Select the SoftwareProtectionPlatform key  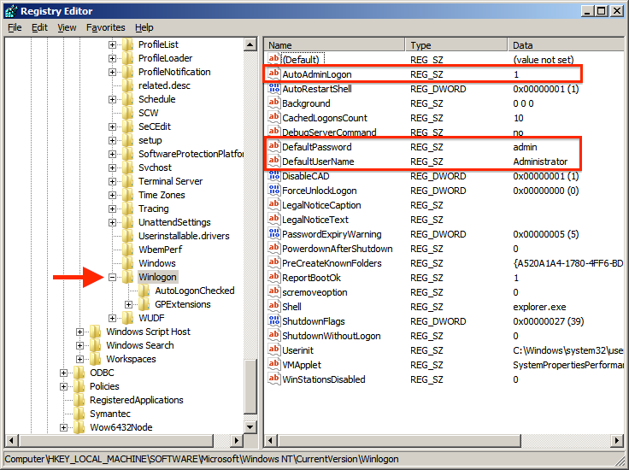[191, 154]
